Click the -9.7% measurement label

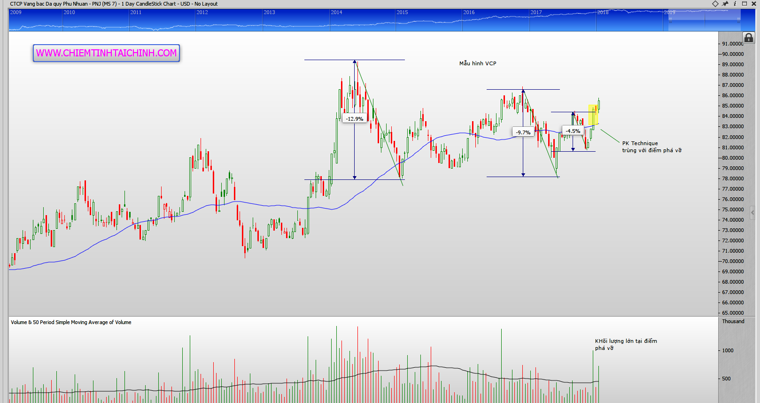pos(523,132)
